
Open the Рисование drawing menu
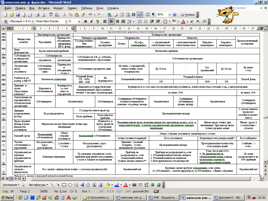(11, 185)
